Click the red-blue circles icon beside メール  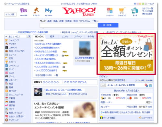(x=146, y=85)
